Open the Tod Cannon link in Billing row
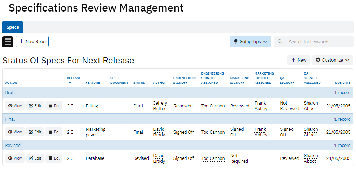Image resolution: width=356 pixels, height=170 pixels. (213, 106)
